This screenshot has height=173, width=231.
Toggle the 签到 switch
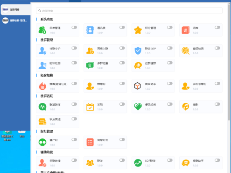(122, 104)
